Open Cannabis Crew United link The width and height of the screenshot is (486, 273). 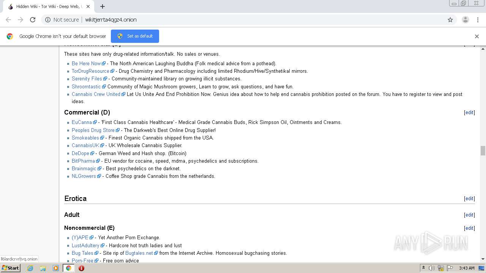click(x=96, y=94)
